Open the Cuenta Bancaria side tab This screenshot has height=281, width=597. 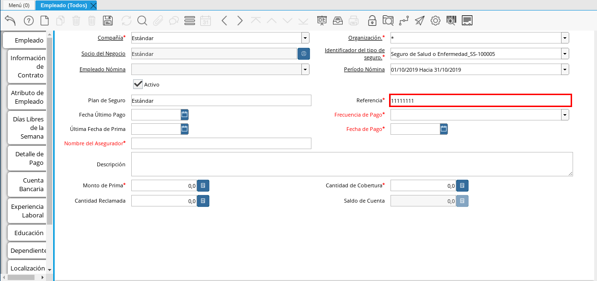[x=28, y=184]
